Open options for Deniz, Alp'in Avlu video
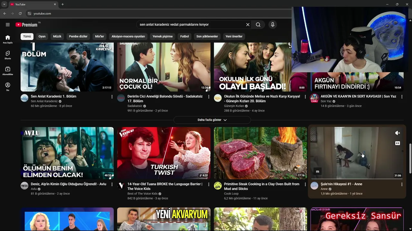412x231 pixels. tap(112, 184)
